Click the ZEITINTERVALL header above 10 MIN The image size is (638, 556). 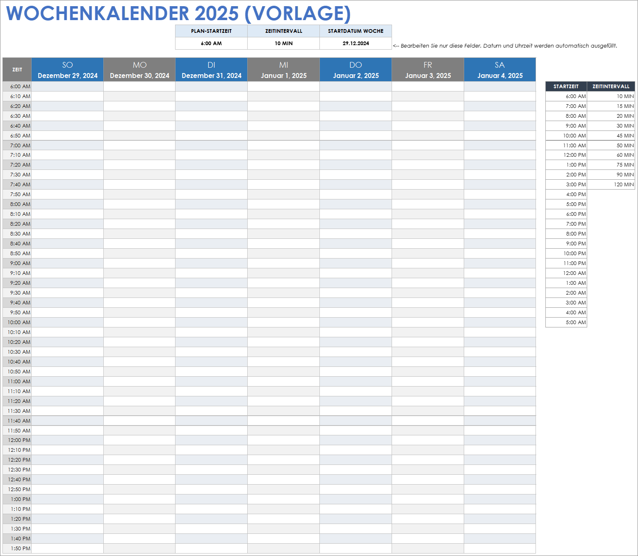pyautogui.click(x=283, y=31)
